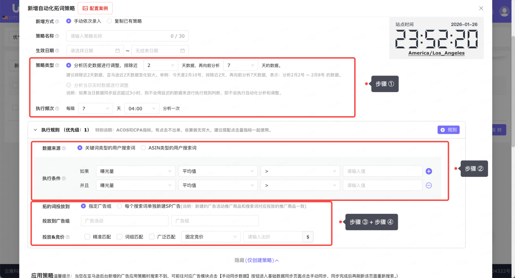Click the 配置案例 example link
Viewport: 515px width, 278px height.
[x=95, y=8]
